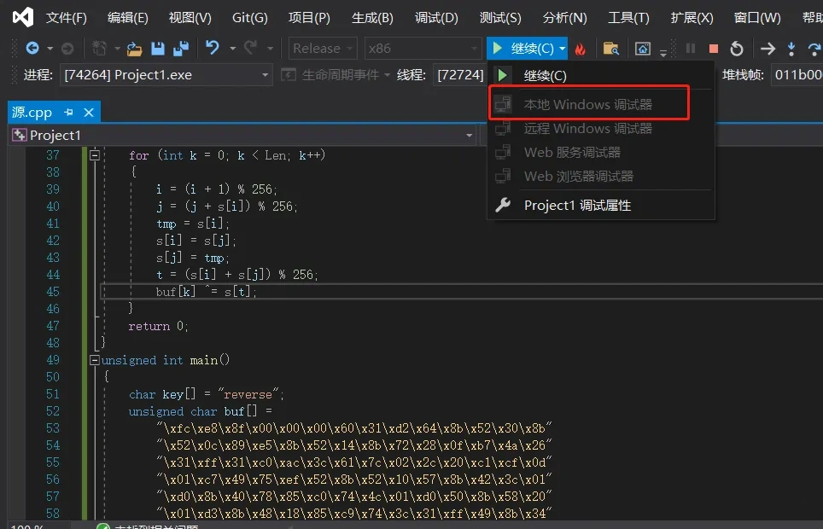Open the 编辑(E) menu

128,18
